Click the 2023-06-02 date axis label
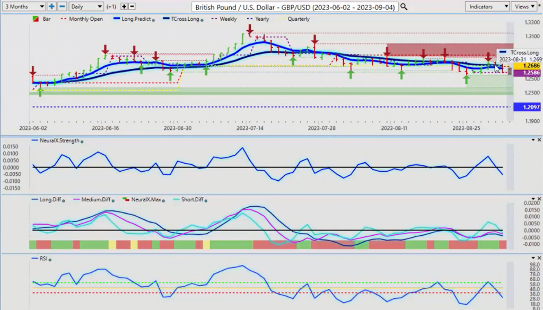Image resolution: width=543 pixels, height=310 pixels. click(33, 128)
